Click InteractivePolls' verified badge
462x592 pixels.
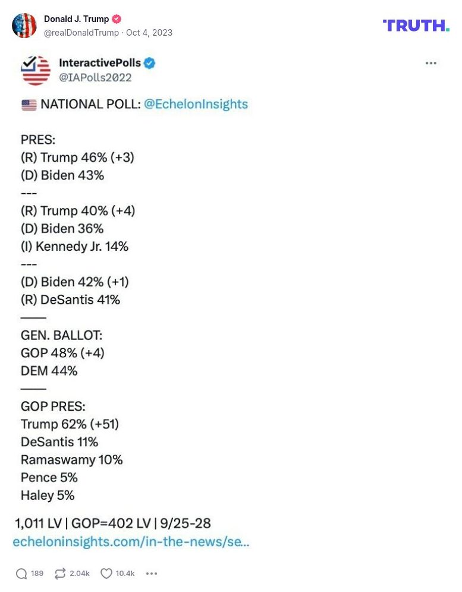point(149,62)
